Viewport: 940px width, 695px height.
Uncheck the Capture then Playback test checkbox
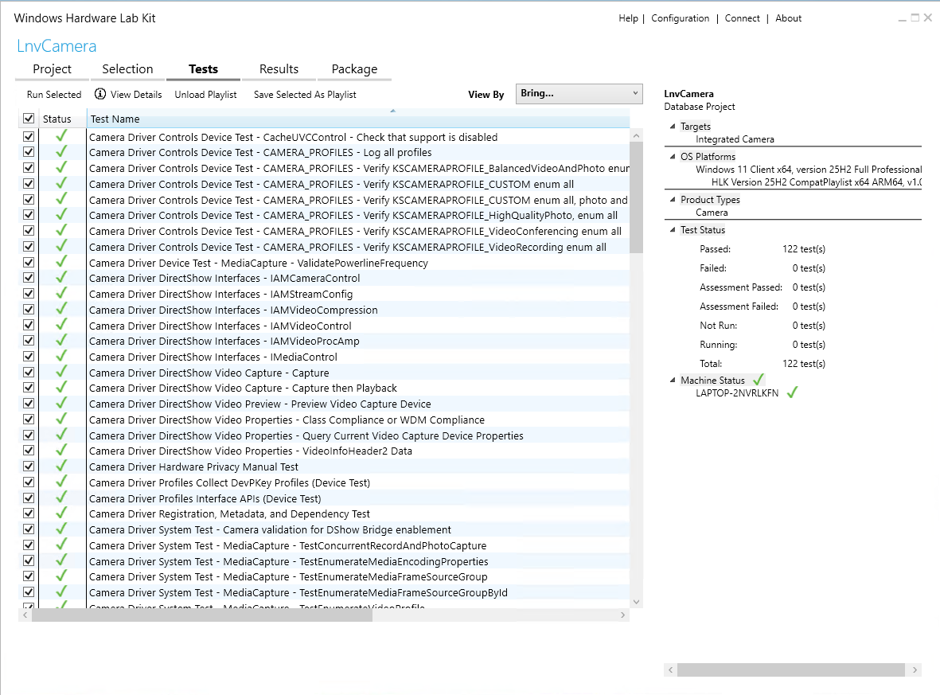[28, 388]
